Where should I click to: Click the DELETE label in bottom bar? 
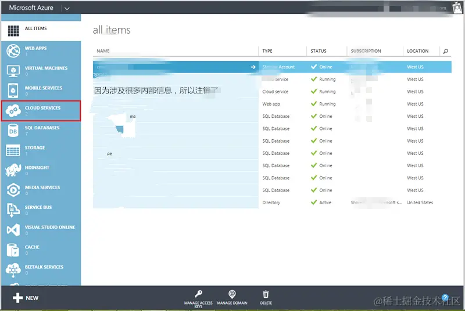coord(266,303)
